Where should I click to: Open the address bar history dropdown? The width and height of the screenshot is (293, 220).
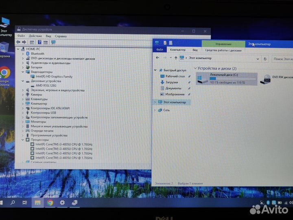point(258,59)
